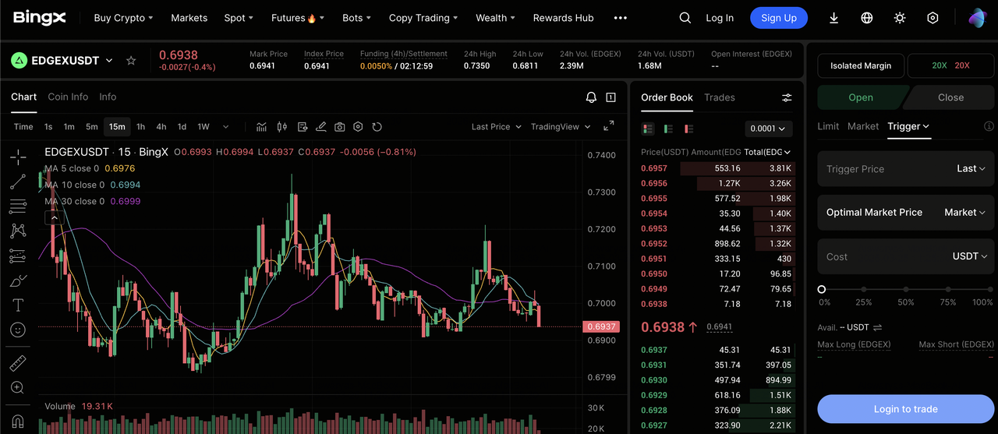Click the 50% mark on cost slider

(x=905, y=289)
